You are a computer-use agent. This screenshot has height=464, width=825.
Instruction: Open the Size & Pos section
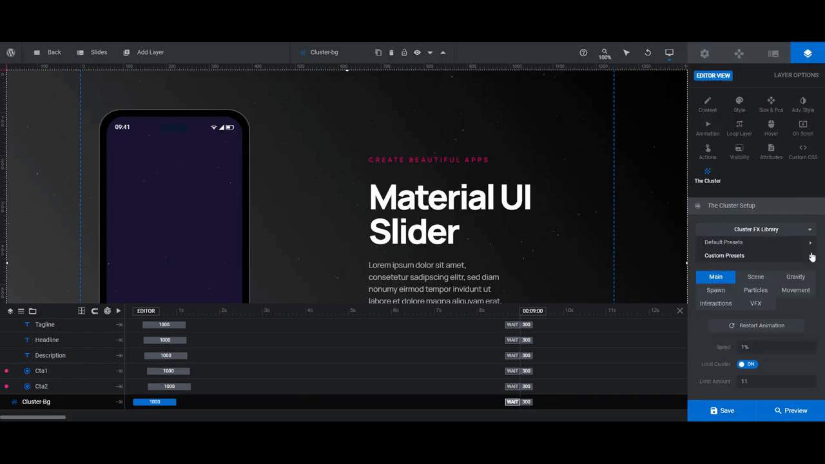(x=771, y=104)
